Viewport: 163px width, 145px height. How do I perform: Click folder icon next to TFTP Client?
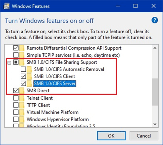[22, 105]
